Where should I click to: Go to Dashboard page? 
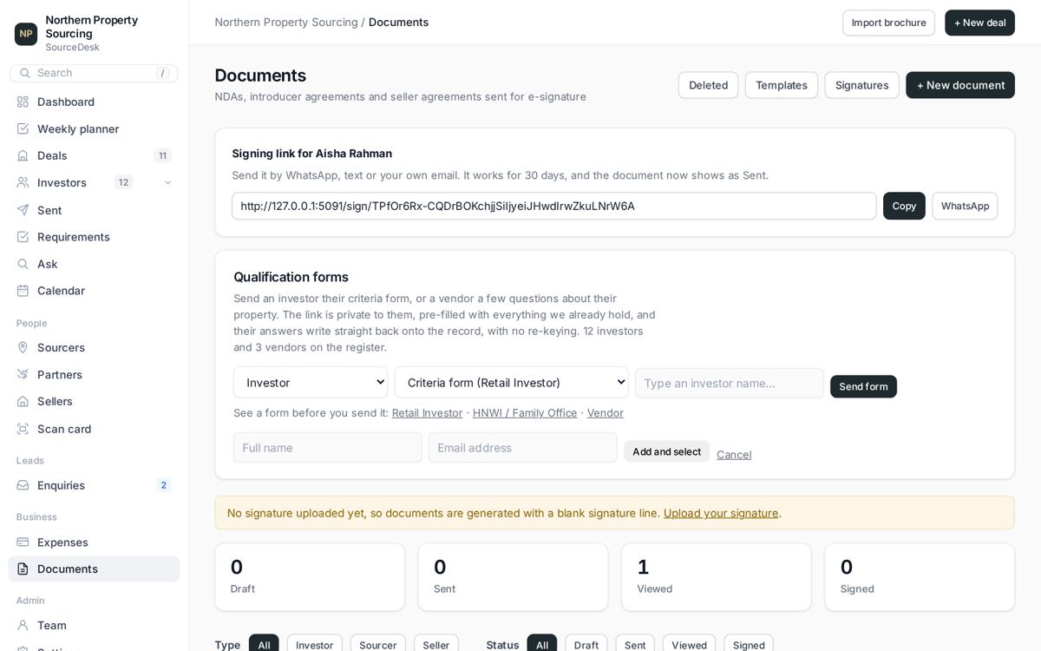tap(94, 102)
